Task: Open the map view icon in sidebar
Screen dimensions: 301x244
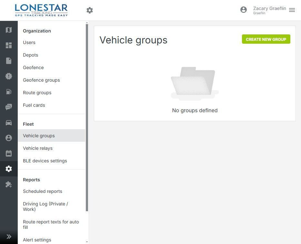Action: point(9,30)
